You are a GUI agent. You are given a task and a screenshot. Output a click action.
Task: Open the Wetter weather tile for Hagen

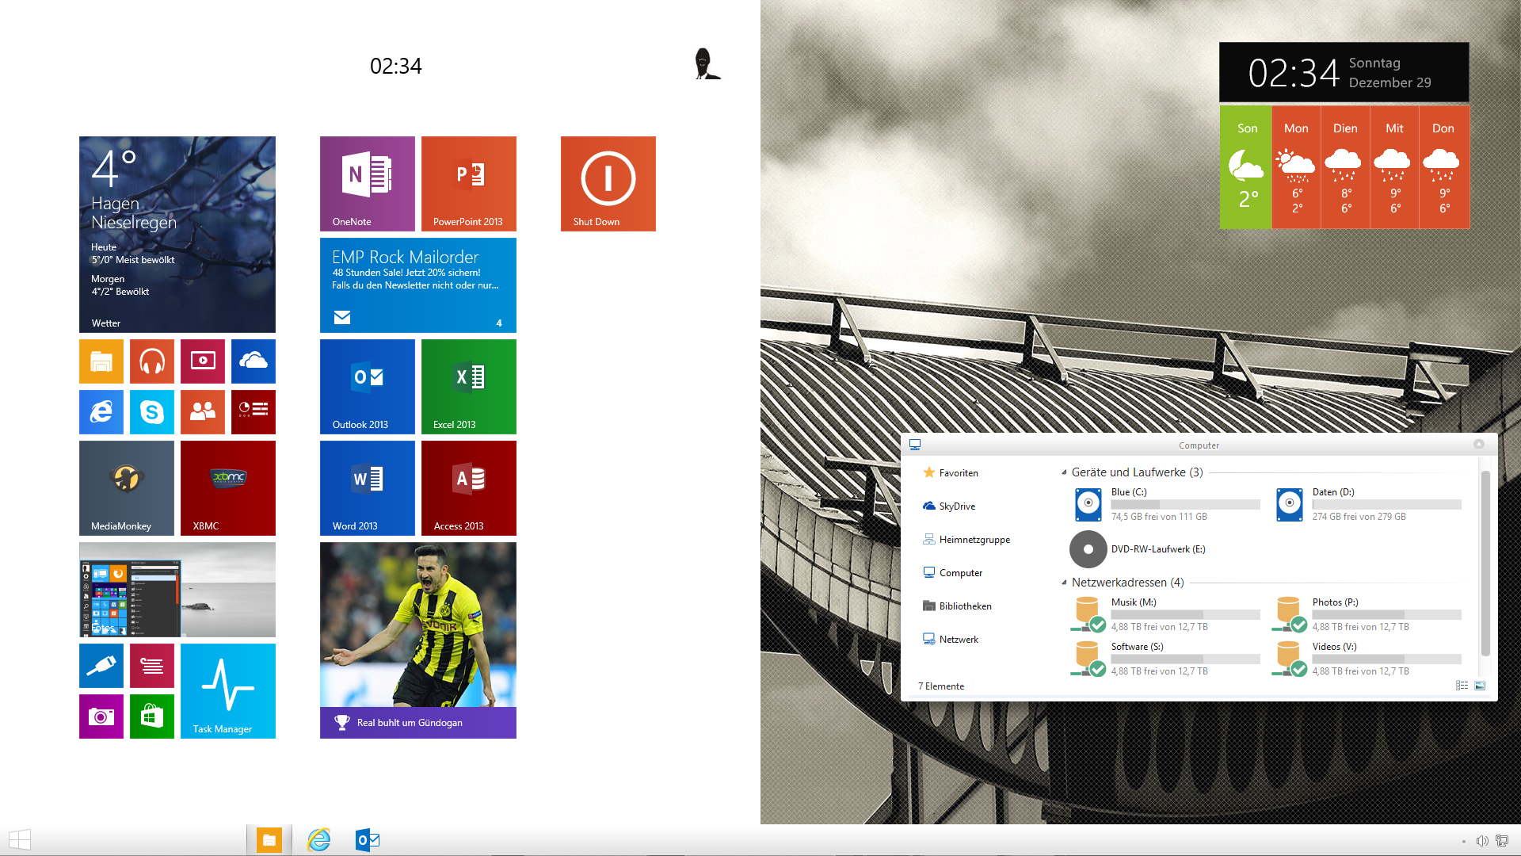pos(177,234)
